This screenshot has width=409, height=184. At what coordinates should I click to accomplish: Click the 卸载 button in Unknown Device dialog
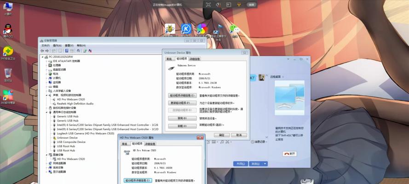click(182, 126)
